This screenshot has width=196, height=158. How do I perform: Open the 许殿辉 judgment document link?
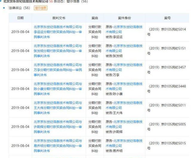point(58,127)
